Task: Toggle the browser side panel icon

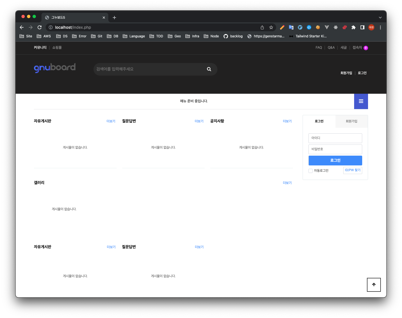Action: (x=362, y=27)
